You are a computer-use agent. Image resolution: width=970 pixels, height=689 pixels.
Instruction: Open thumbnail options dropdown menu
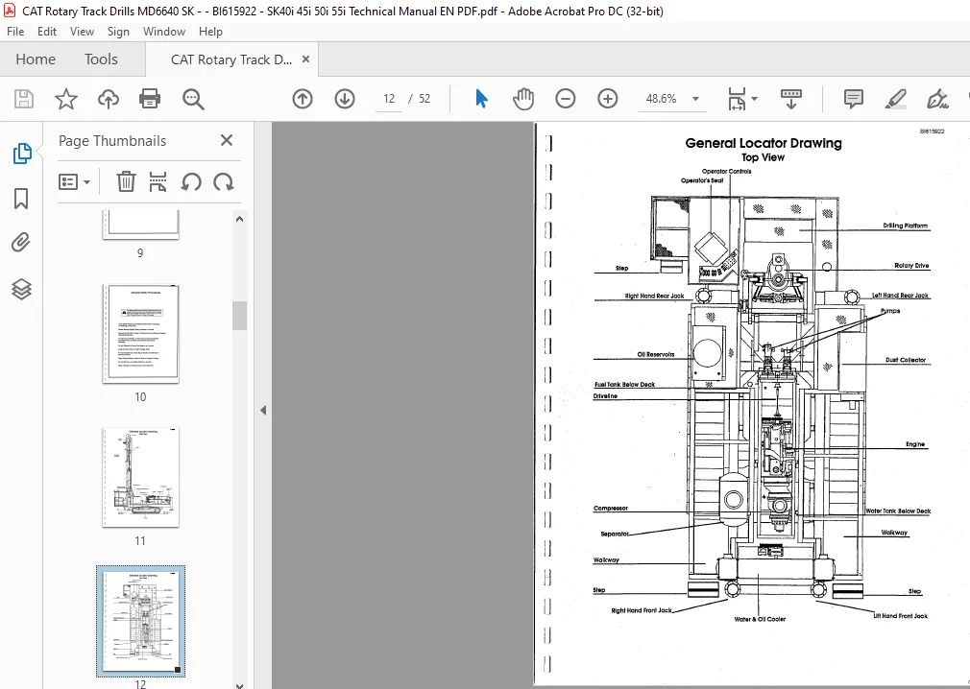(74, 181)
